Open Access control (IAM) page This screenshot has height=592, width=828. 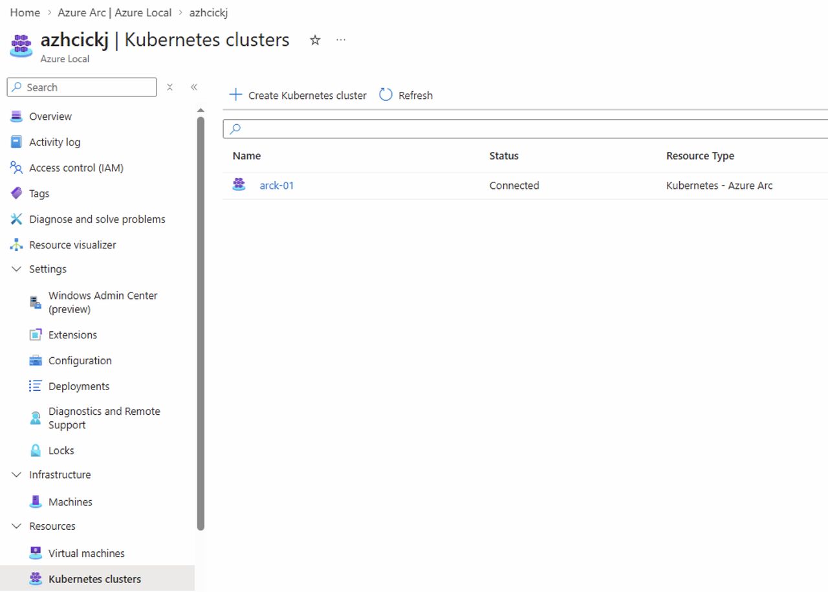pyautogui.click(x=76, y=168)
